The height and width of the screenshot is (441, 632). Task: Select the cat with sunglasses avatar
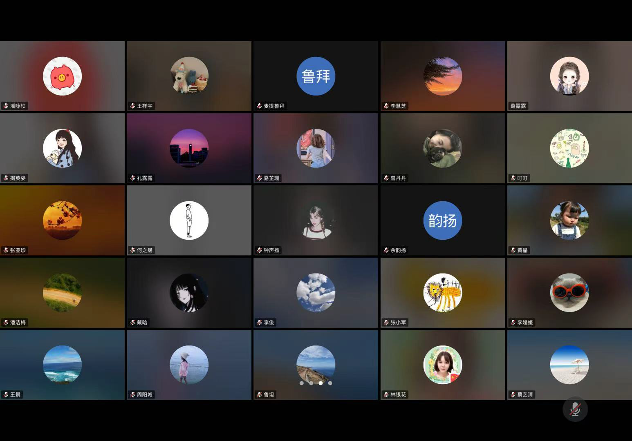pos(569,292)
